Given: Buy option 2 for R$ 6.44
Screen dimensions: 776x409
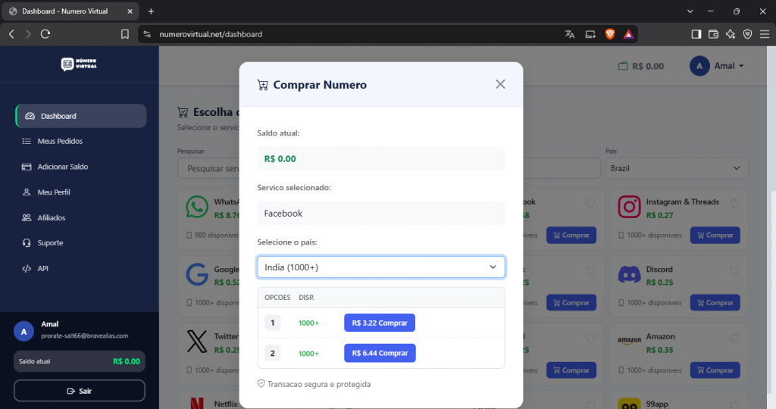Looking at the screenshot, I should pos(380,353).
